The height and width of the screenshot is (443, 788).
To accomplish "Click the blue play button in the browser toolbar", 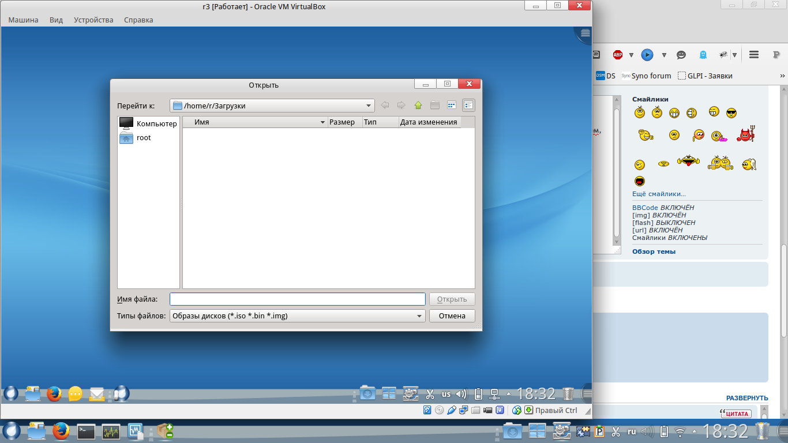I will tap(647, 55).
